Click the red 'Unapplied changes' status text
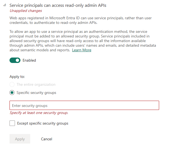Screen dimensions: 170x146 [x=26, y=11]
